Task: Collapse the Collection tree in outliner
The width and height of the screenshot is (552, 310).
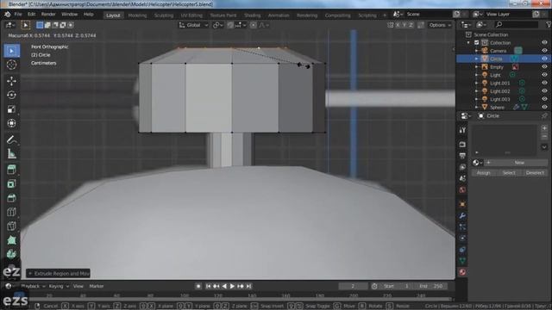Action: point(468,42)
